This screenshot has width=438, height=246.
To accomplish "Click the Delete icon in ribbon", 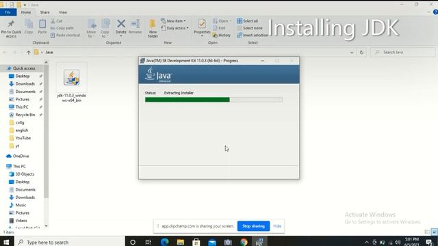I will (121, 24).
